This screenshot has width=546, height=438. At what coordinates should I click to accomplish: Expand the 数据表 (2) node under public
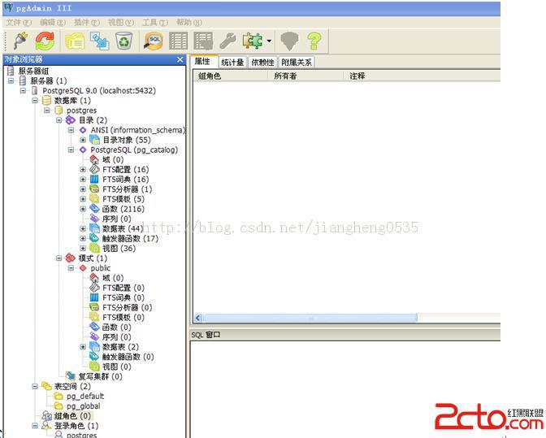coord(83,347)
